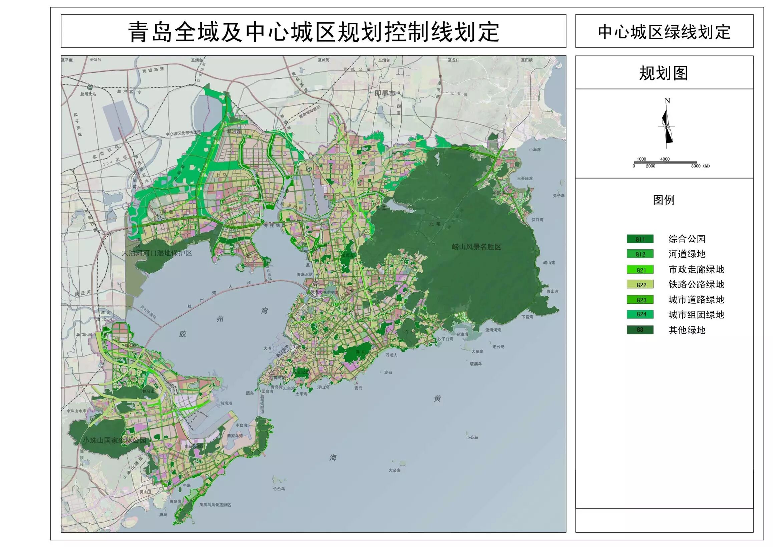Click the 小珠山国家森林公园 label
Viewport: 773px width, 547px height.
(114, 441)
